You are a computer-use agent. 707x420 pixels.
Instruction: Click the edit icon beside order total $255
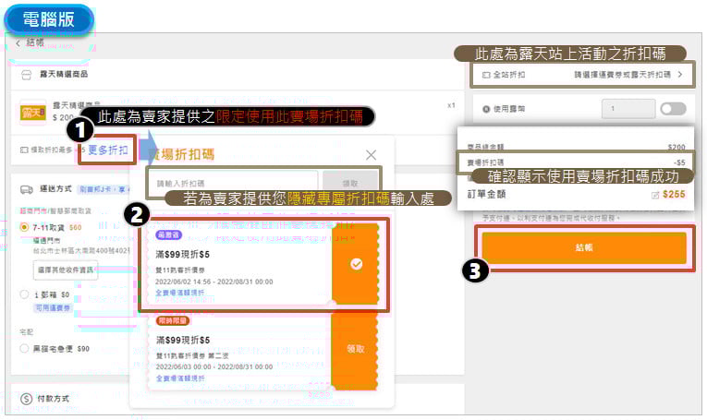click(x=655, y=196)
